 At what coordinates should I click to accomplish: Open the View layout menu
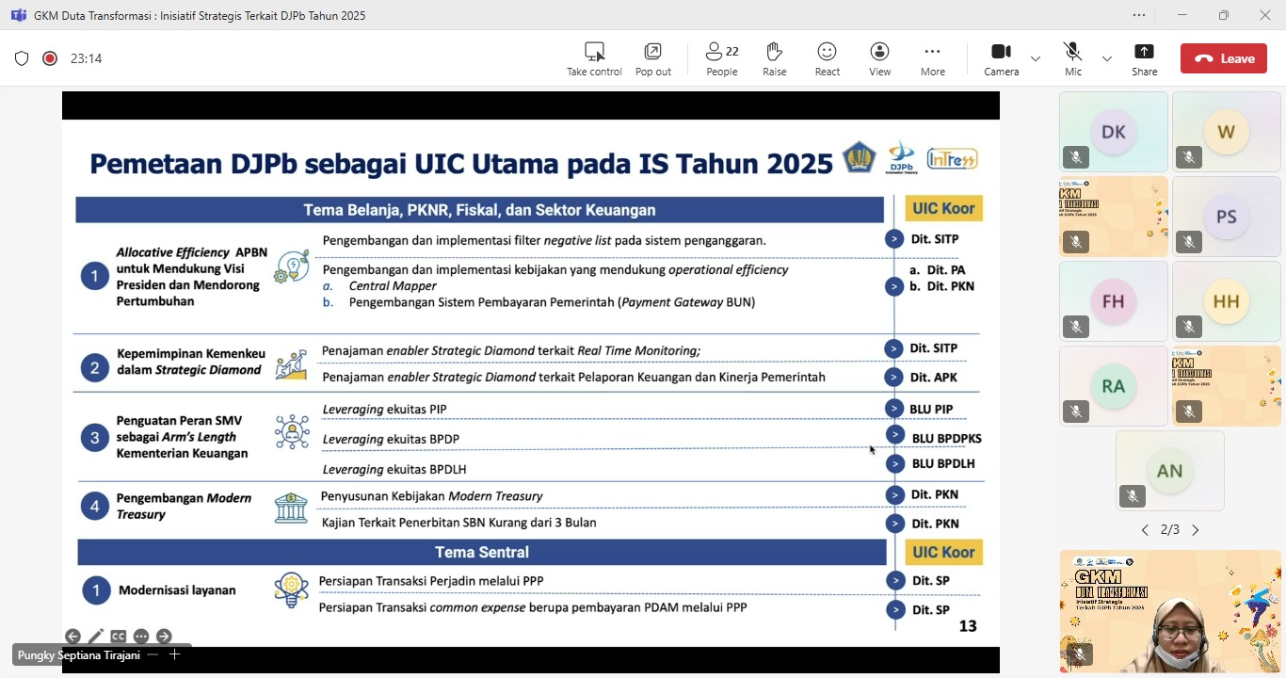pos(879,58)
